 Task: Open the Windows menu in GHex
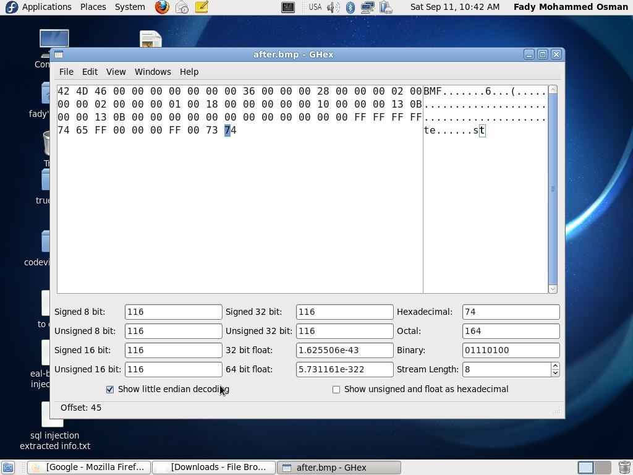pyautogui.click(x=153, y=72)
